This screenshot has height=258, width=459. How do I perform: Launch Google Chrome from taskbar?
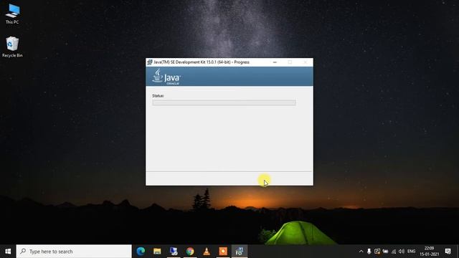[x=190, y=252]
